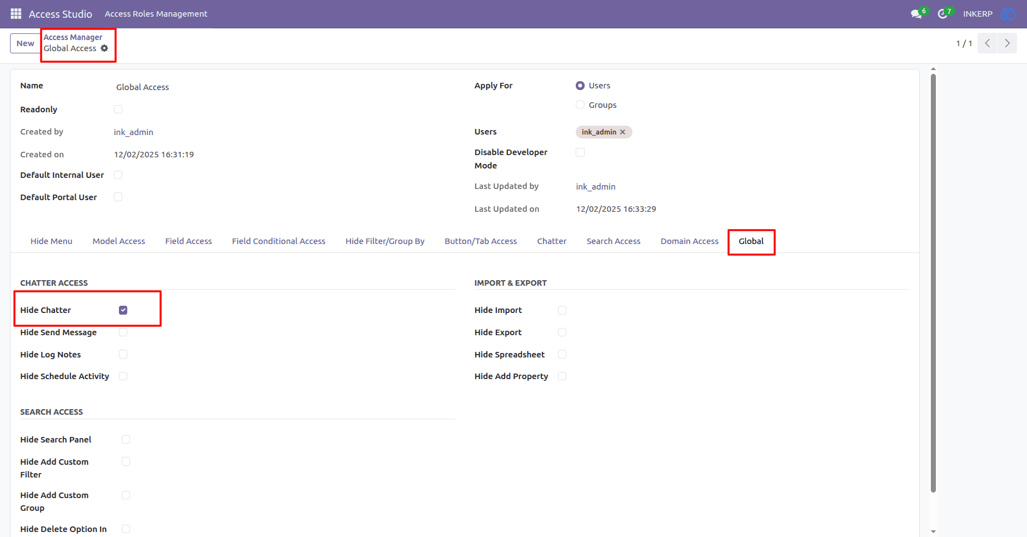Open the Domain Access tab
This screenshot has width=1027, height=537.
click(690, 241)
